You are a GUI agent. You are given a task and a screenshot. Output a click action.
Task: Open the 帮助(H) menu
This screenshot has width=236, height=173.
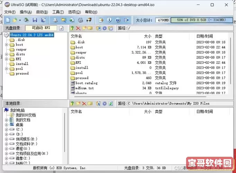[x=91, y=12]
